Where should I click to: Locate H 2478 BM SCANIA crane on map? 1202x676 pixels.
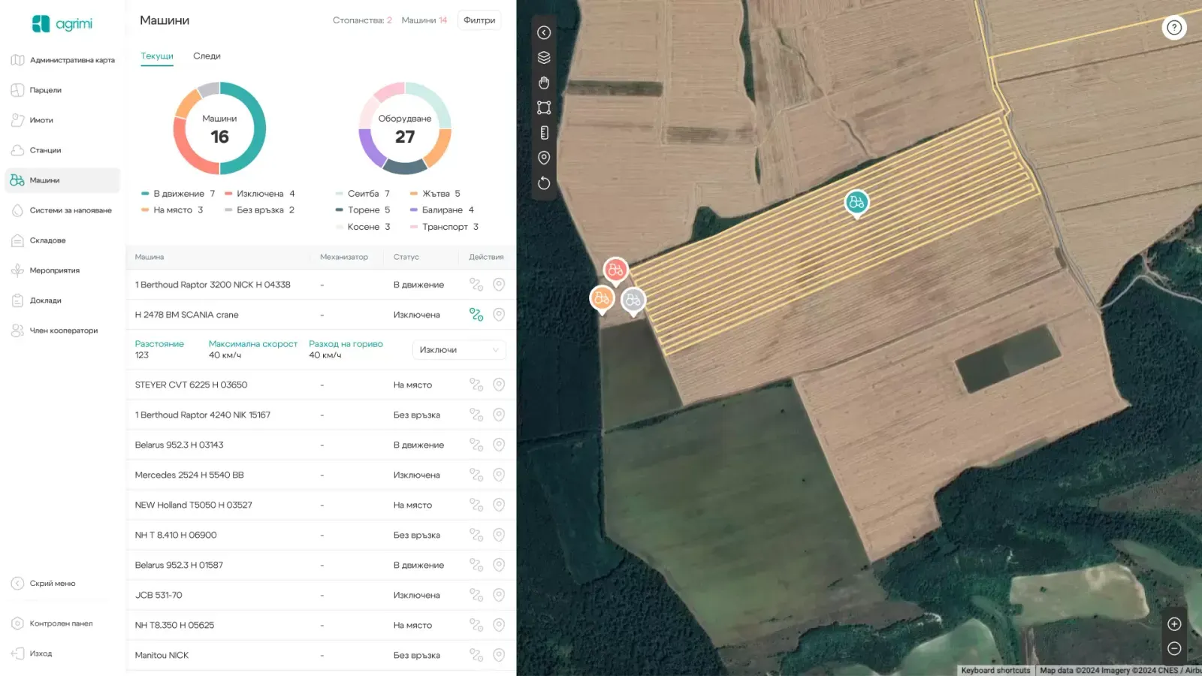pyautogui.click(x=499, y=315)
